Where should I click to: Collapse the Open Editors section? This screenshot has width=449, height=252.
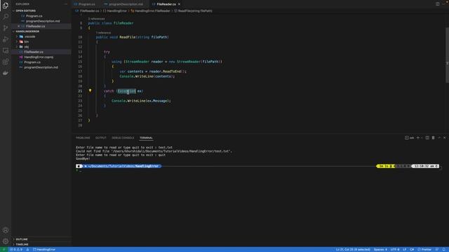(41, 10)
